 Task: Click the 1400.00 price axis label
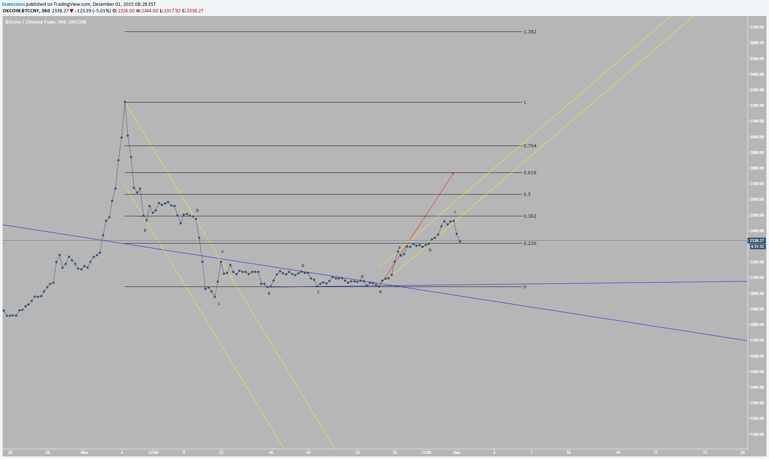coord(757,387)
